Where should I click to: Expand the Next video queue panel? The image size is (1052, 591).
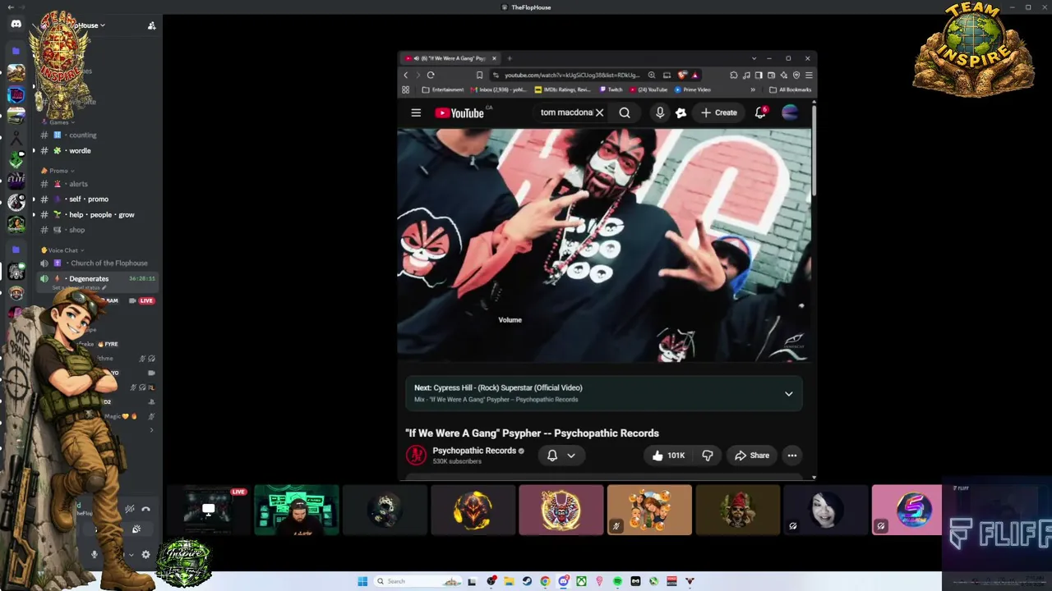click(x=788, y=394)
